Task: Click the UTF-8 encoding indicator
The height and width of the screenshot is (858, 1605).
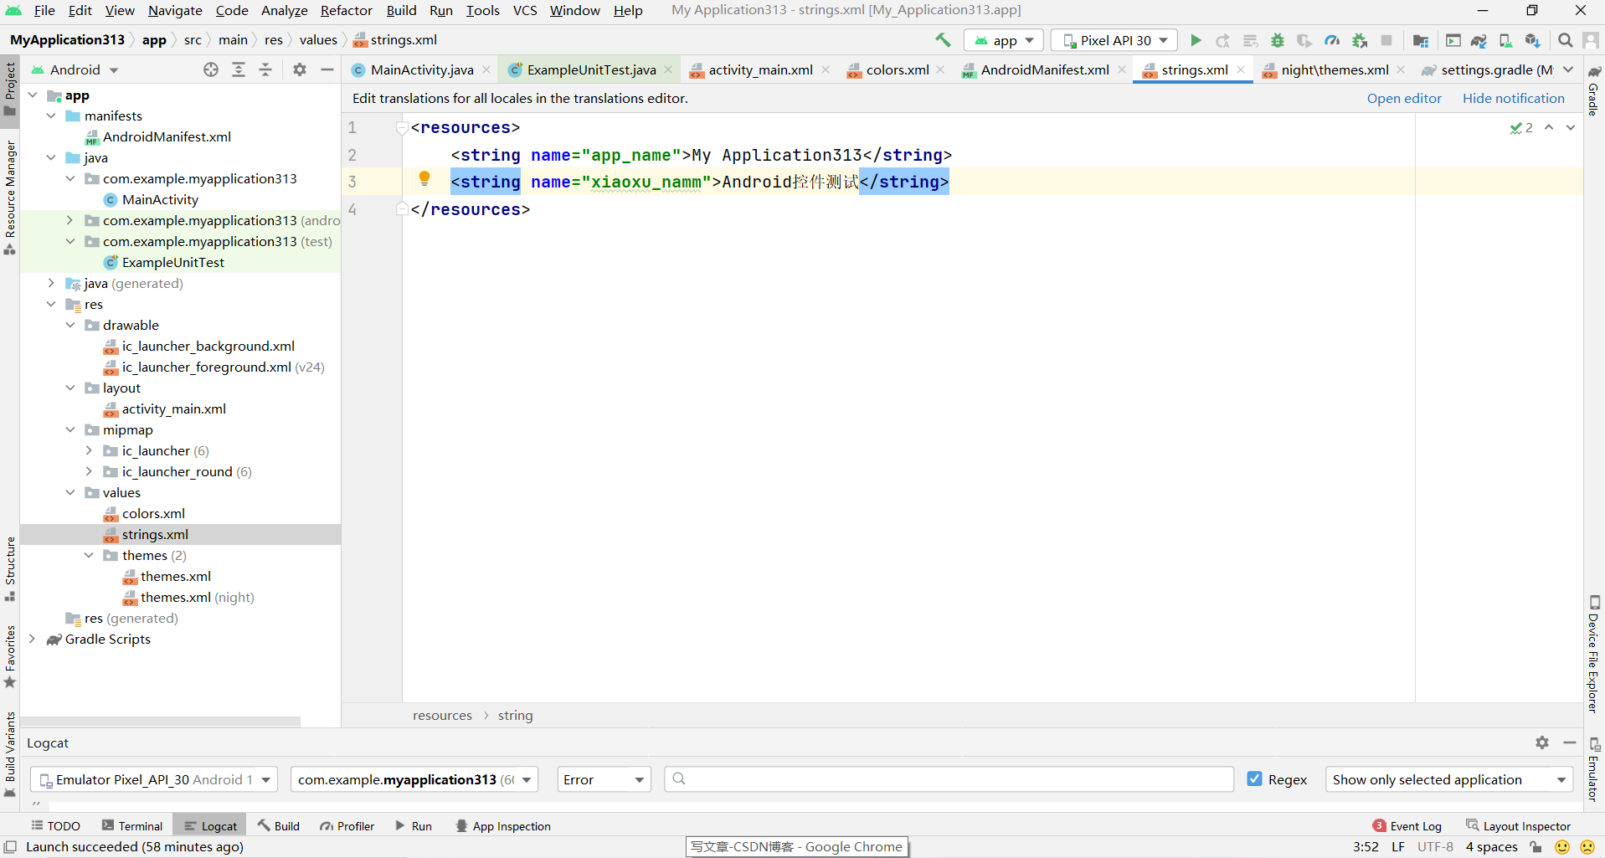Action: 1435,847
